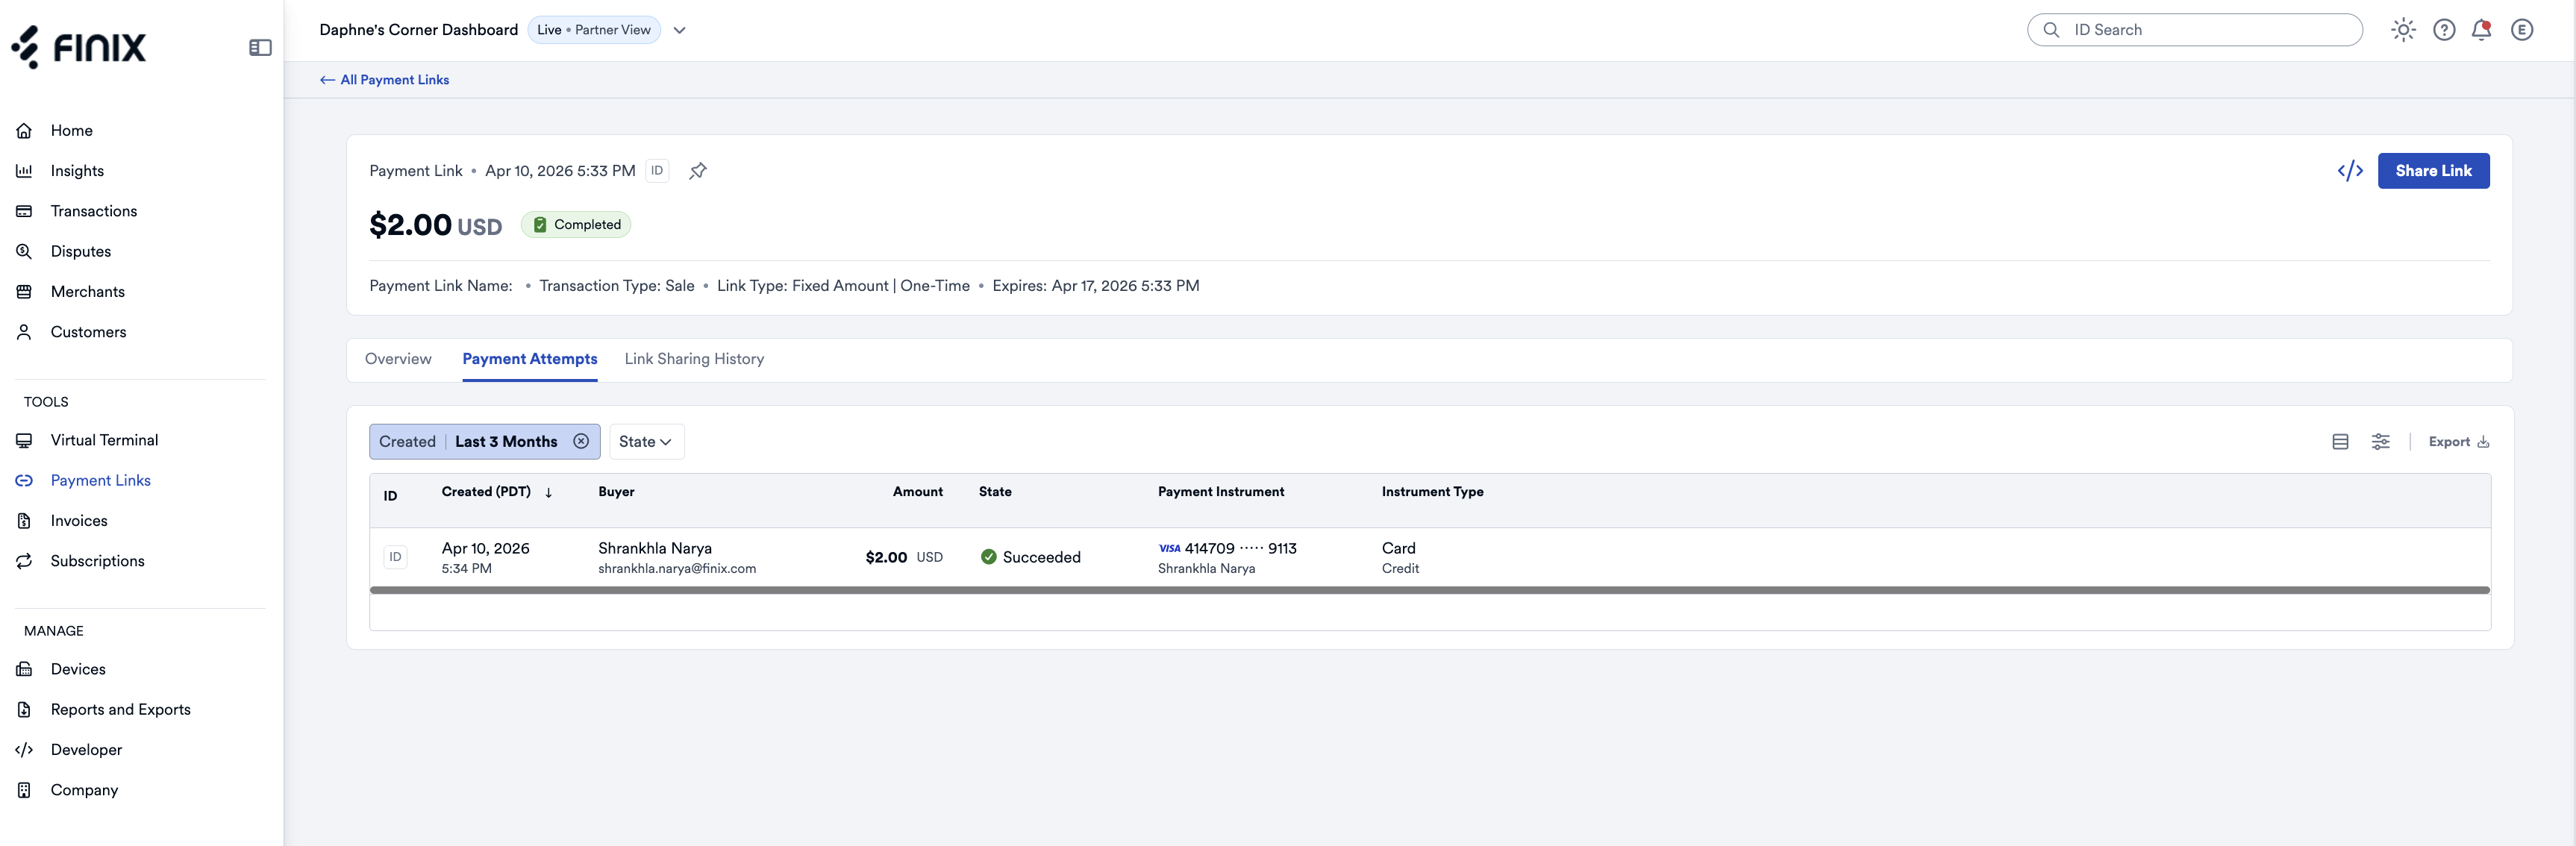Change table row density icon
This screenshot has width=2576, height=846.
(2340, 442)
